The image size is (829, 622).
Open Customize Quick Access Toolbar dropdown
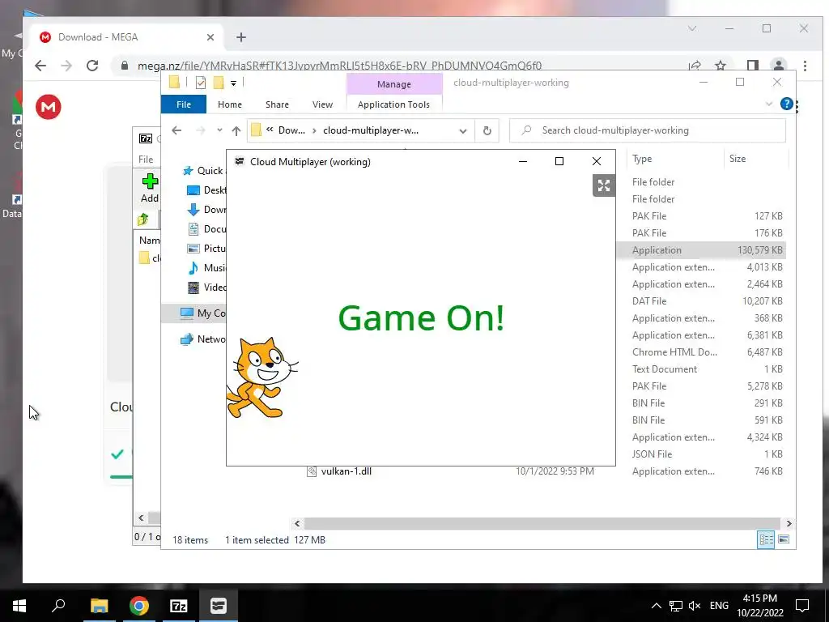pyautogui.click(x=233, y=83)
